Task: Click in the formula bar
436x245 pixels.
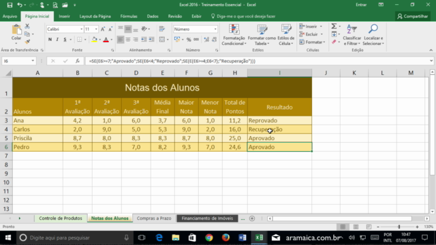Action: [258, 61]
